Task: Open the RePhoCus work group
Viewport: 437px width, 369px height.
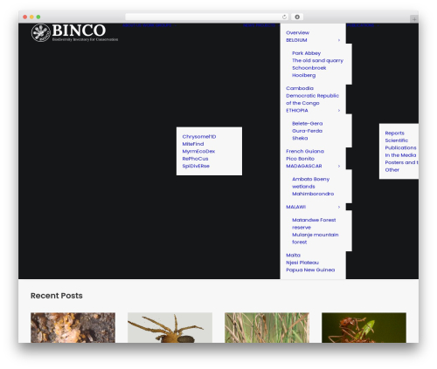Action: (195, 159)
